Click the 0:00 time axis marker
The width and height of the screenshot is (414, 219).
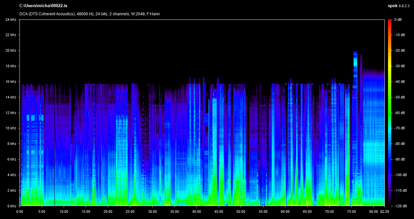click(x=20, y=212)
